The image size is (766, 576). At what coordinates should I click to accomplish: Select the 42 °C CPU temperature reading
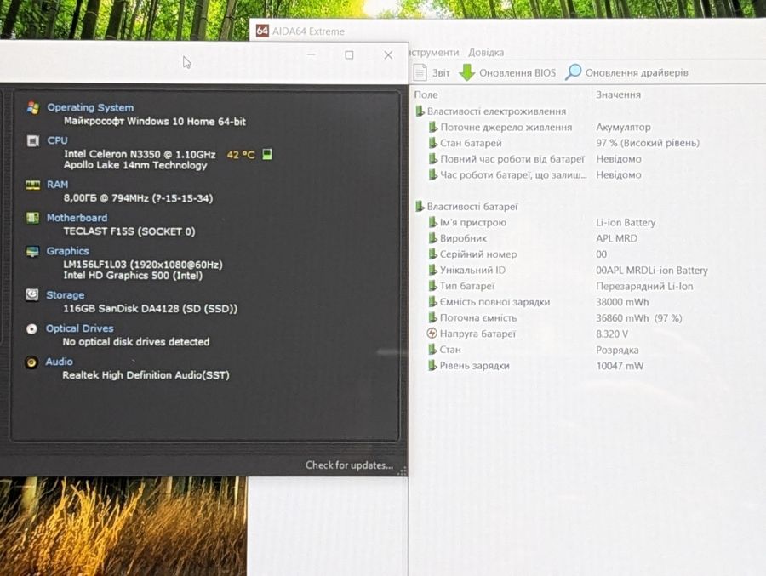241,155
